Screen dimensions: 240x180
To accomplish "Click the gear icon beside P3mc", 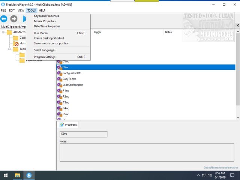I will point(59,102).
